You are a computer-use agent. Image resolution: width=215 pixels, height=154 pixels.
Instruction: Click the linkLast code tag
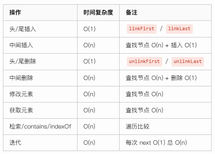pos(179,29)
